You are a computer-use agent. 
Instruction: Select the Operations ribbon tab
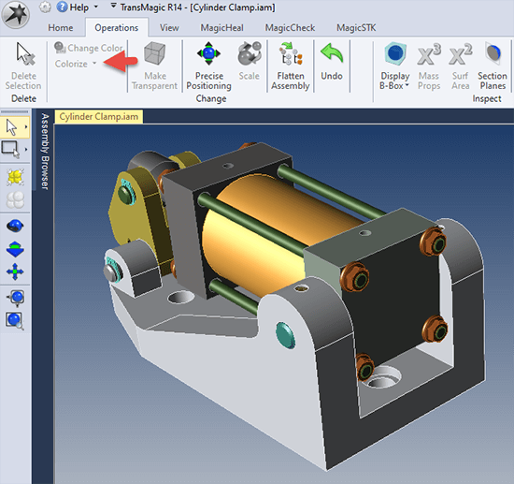(117, 27)
